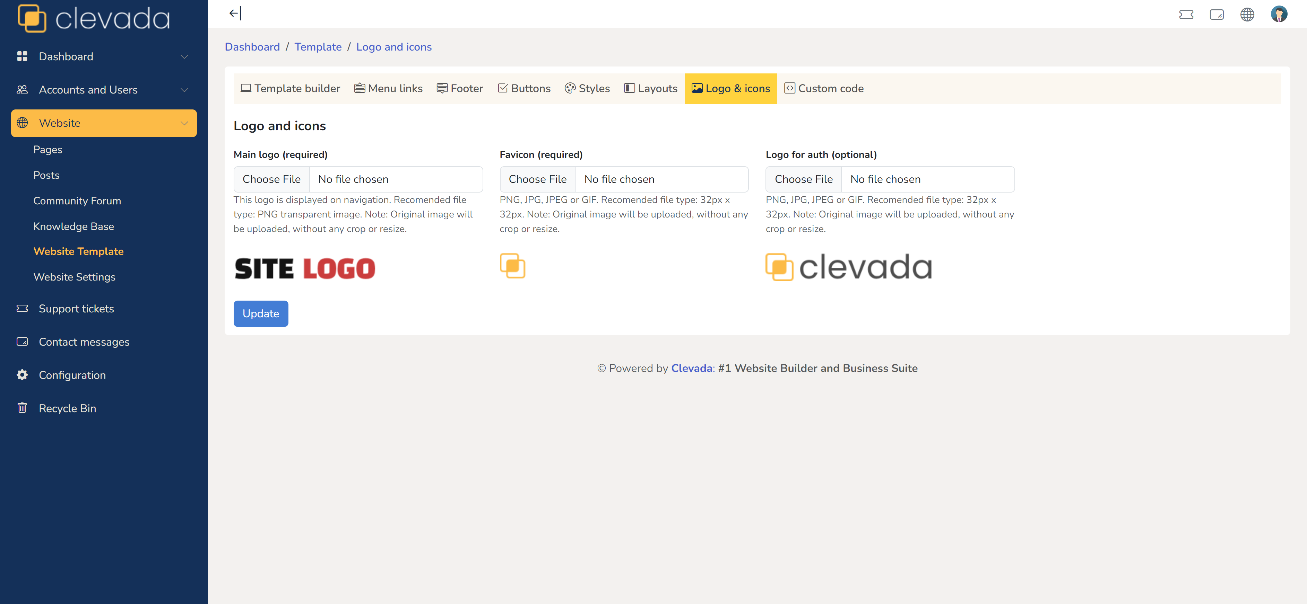
Task: Click the Contact messages icon in the sidebar
Action: 22,341
